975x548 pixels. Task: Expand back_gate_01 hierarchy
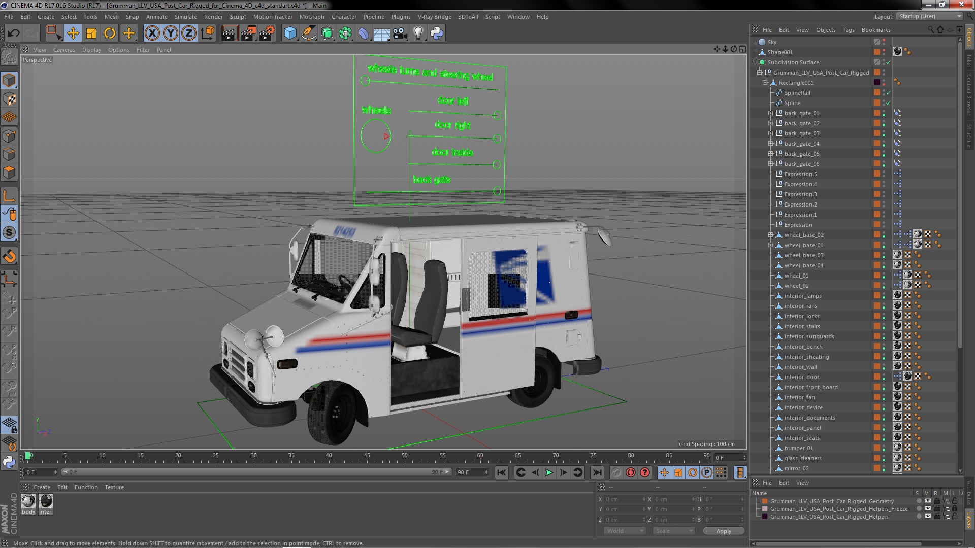point(770,113)
